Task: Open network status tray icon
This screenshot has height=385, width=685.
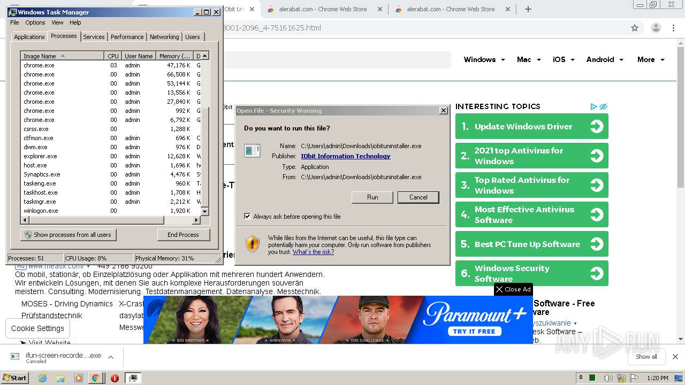Action: [x=621, y=378]
